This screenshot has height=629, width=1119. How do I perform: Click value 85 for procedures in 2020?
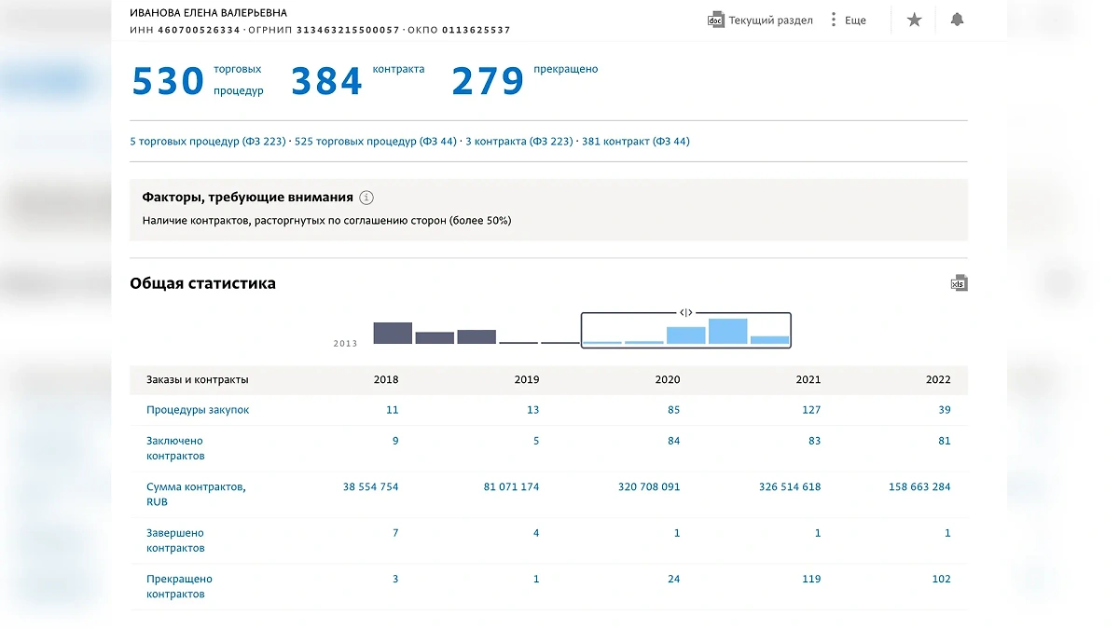pos(673,410)
